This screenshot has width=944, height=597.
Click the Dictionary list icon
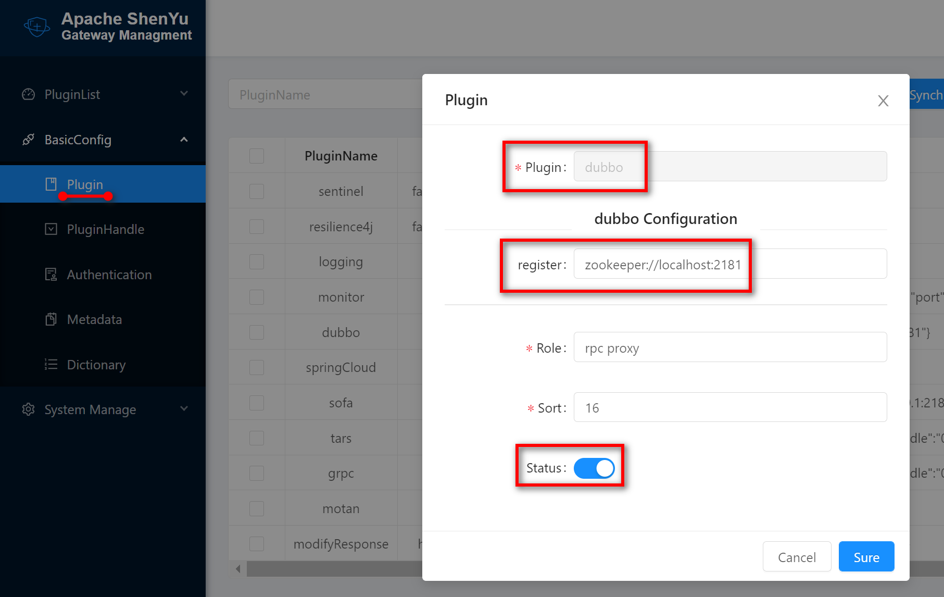[x=51, y=365]
